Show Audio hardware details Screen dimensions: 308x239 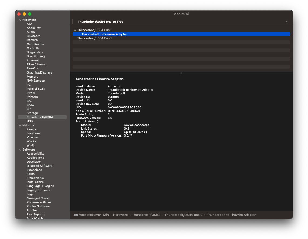pos(31,32)
